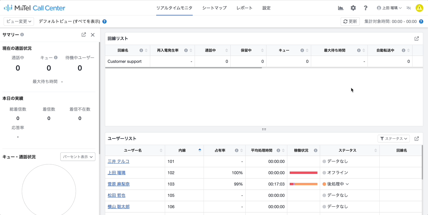Image resolution: width=428 pixels, height=215 pixels.
Task: Open user link 横山 聡太郎
Action: pos(119,207)
